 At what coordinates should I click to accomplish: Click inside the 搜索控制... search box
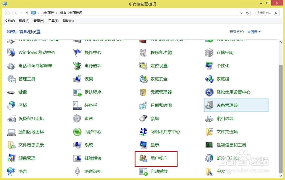point(265,13)
